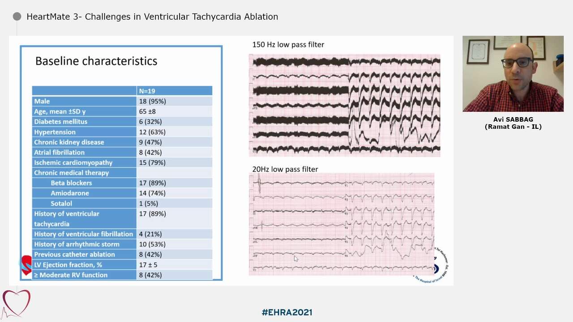Click the grey circle marker beside the title

[17, 17]
